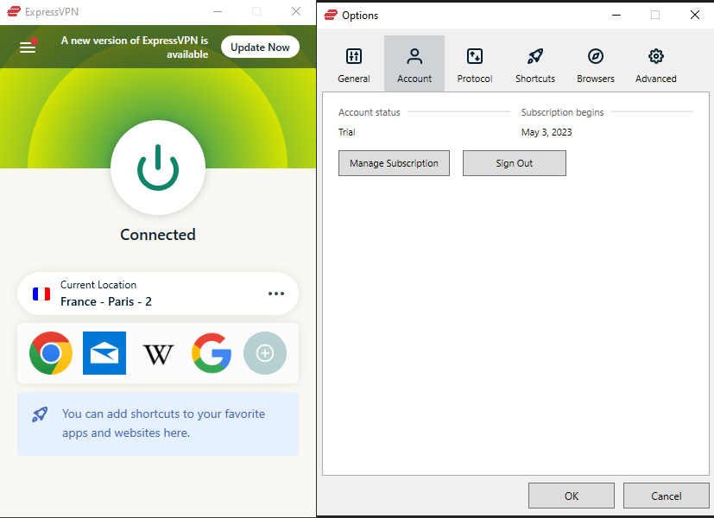Click the France flag icon
Image resolution: width=714 pixels, height=518 pixels.
coord(41,294)
